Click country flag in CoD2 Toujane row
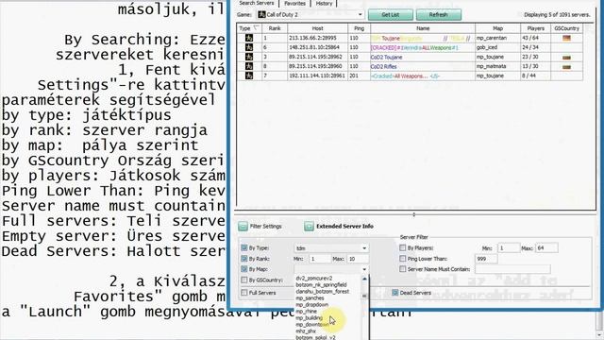This screenshot has width=604, height=340. pyautogui.click(x=566, y=57)
